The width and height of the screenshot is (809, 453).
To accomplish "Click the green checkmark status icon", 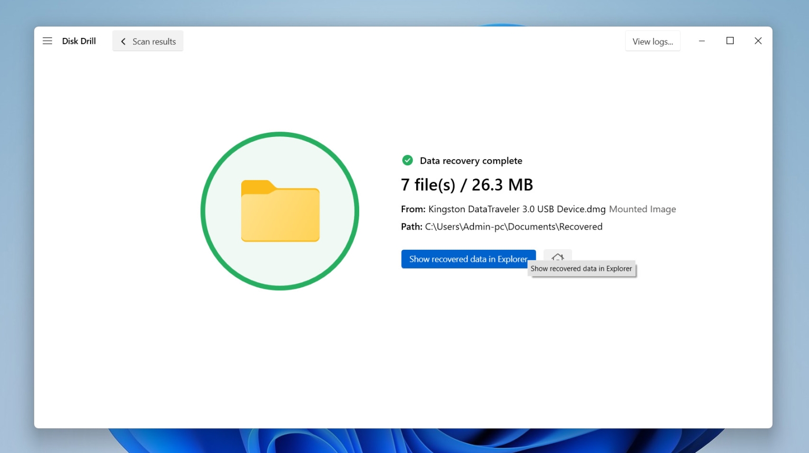I will 407,160.
